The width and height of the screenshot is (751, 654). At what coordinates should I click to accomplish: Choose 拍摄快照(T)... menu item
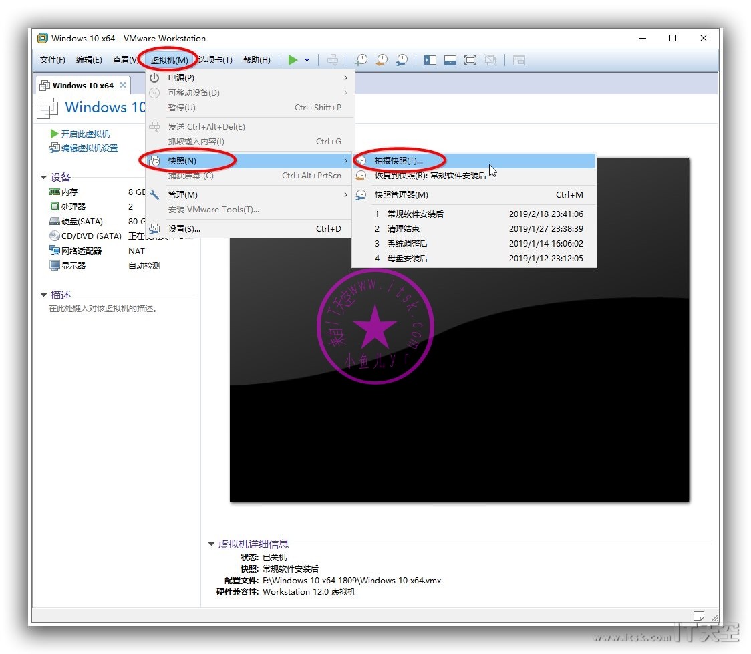click(474, 161)
